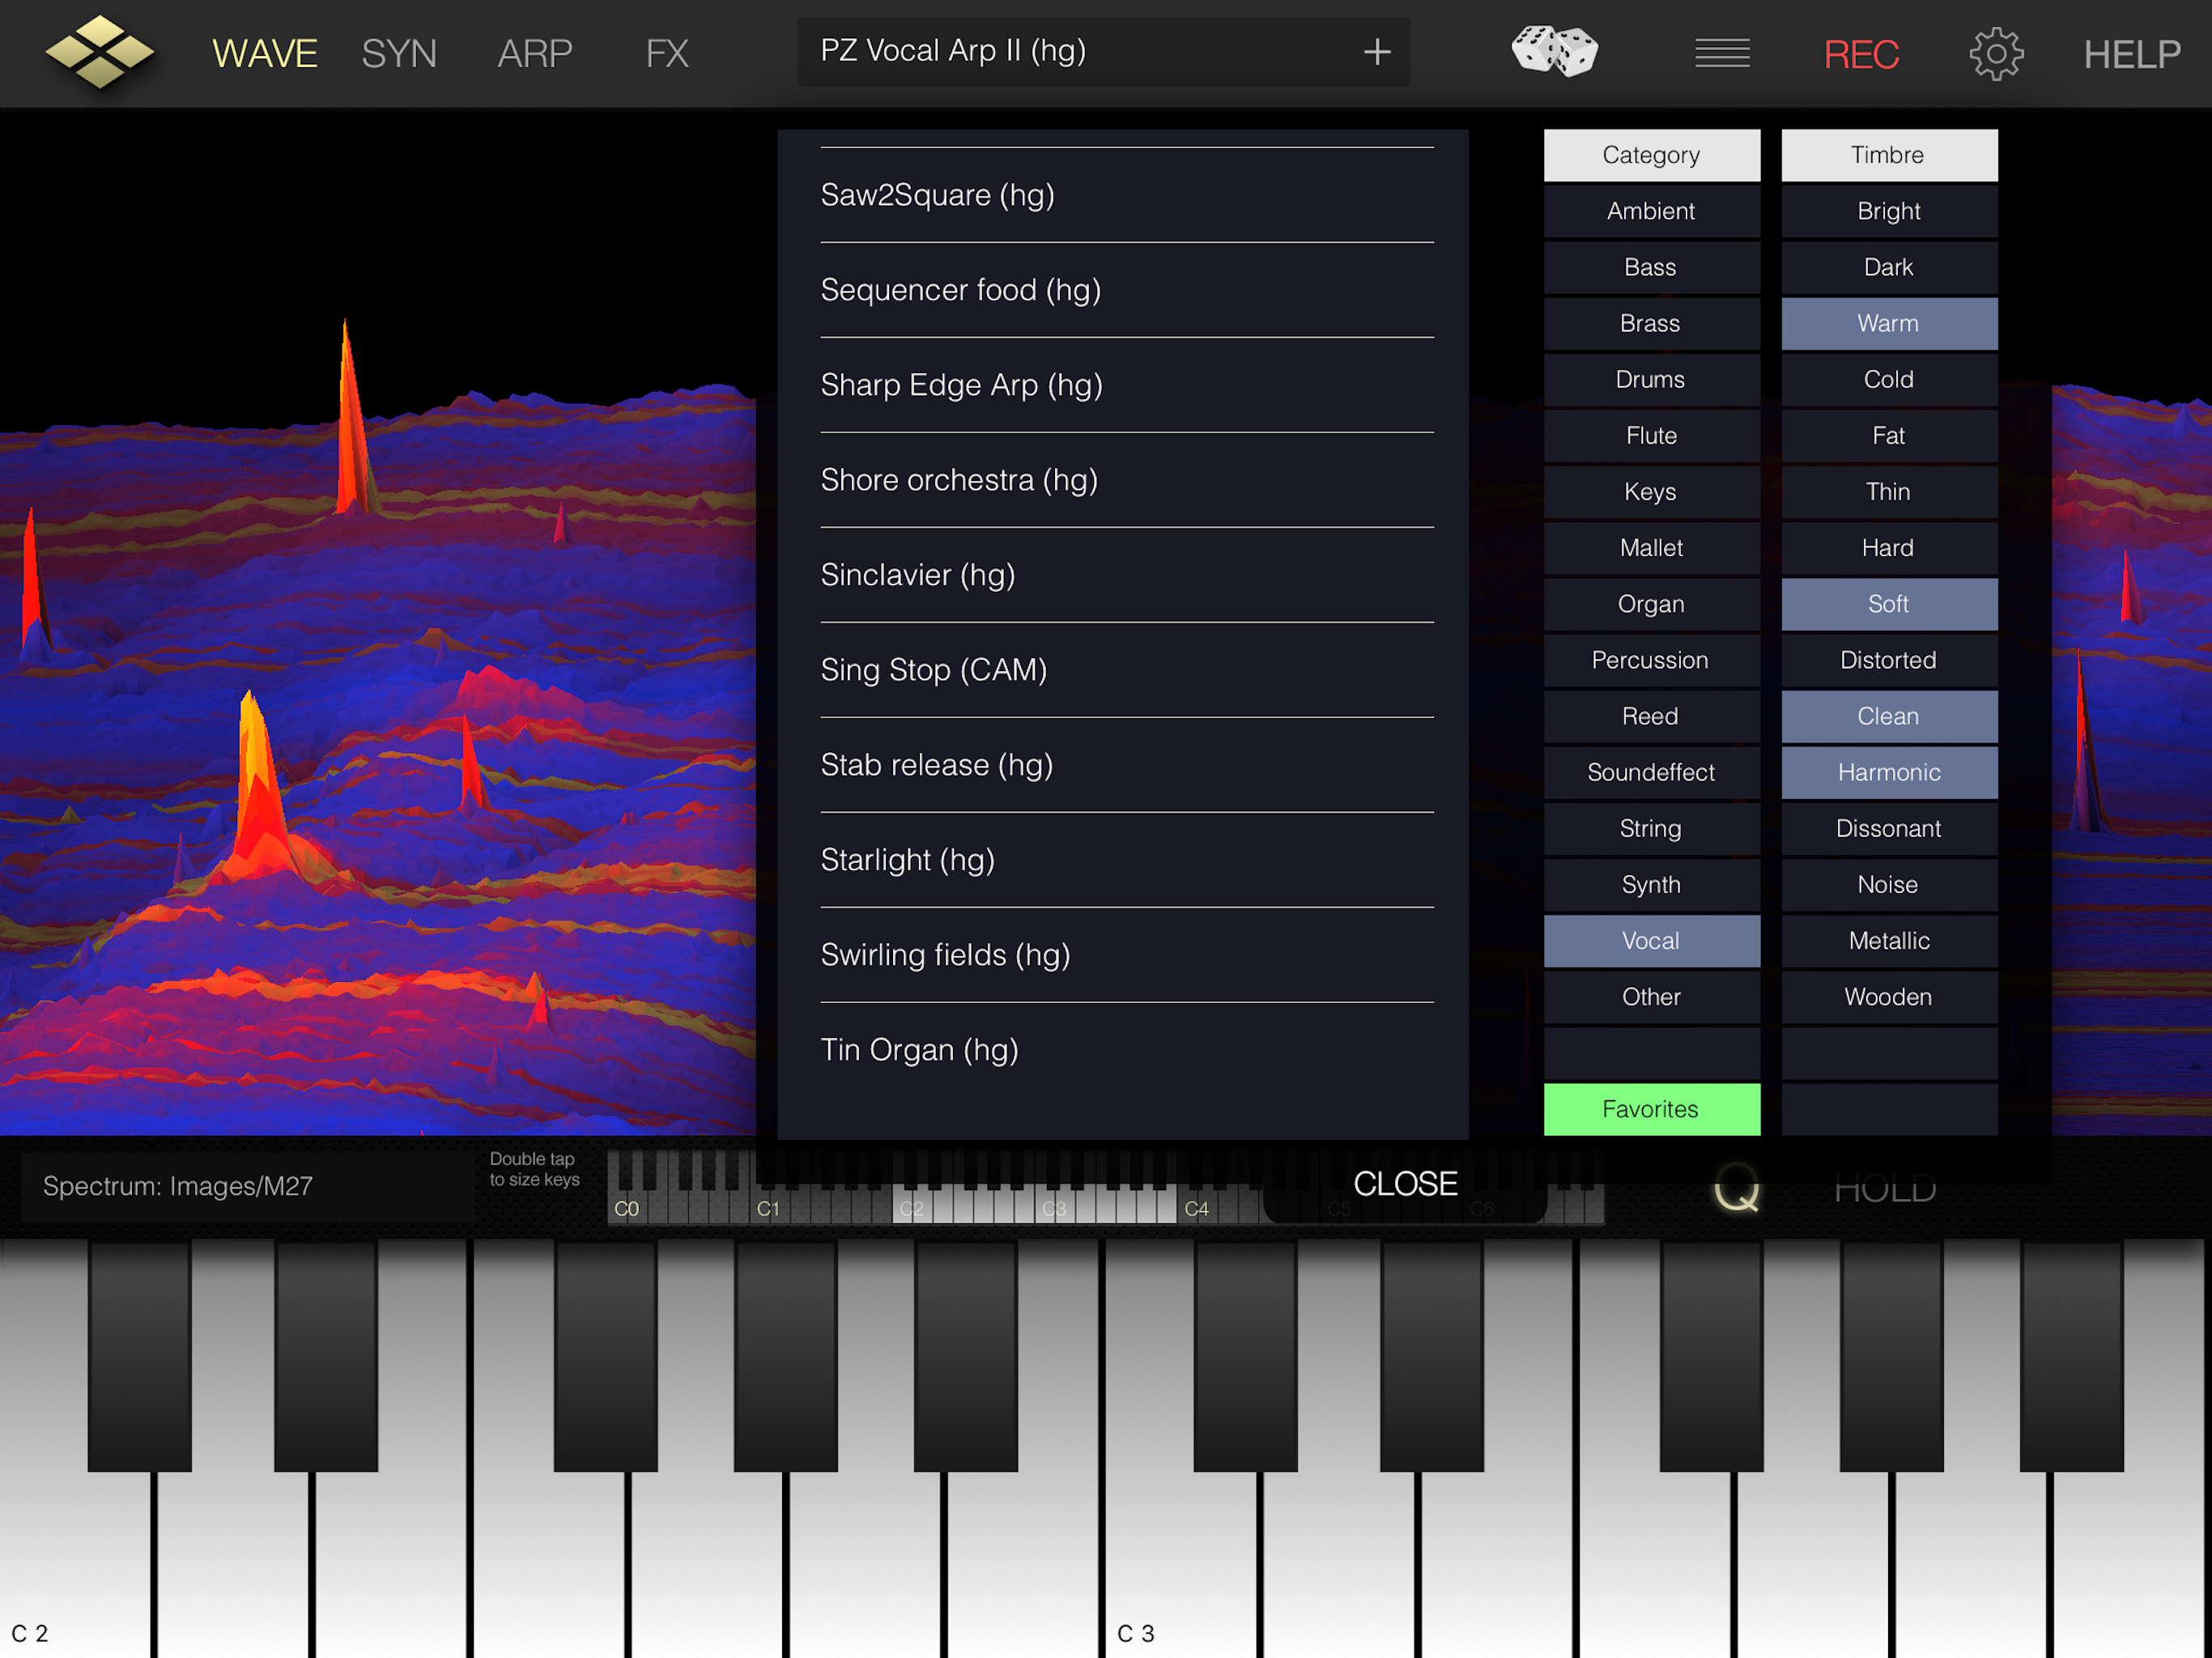Close the preset browser with CLOSE

coord(1404,1184)
